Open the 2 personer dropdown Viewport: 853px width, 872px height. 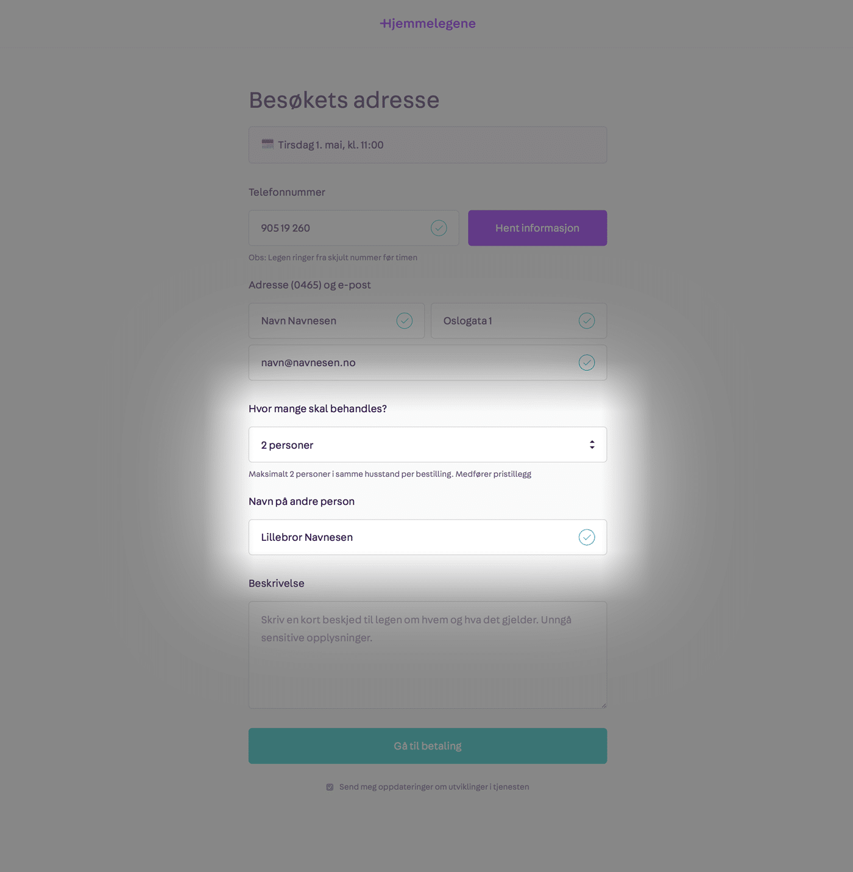pos(428,445)
